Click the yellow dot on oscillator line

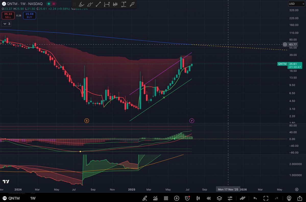[x=80, y=152]
